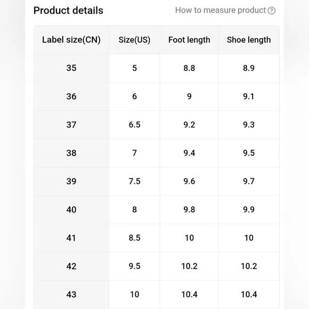Select the label size 42 cell
Screen dimensions: 309x309
click(71, 266)
